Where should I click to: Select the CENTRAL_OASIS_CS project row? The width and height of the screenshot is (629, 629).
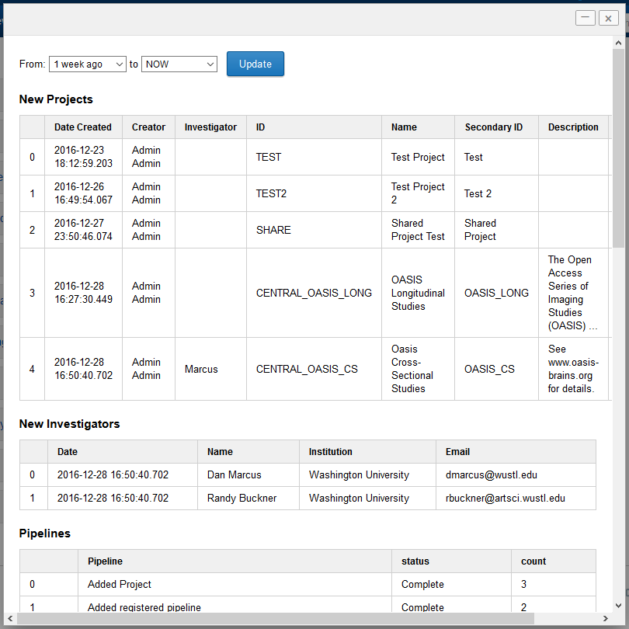point(314,369)
